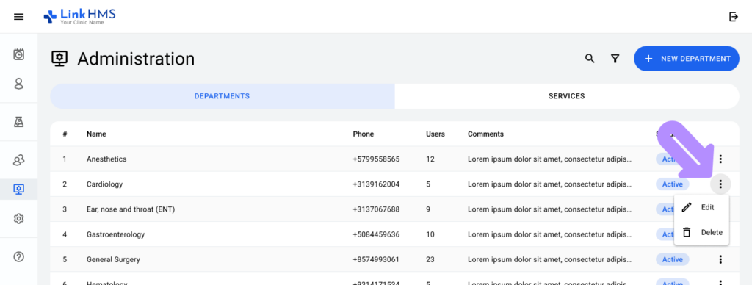Open row actions for Anesthetics
Viewport: 752px width, 285px height.
pos(720,159)
